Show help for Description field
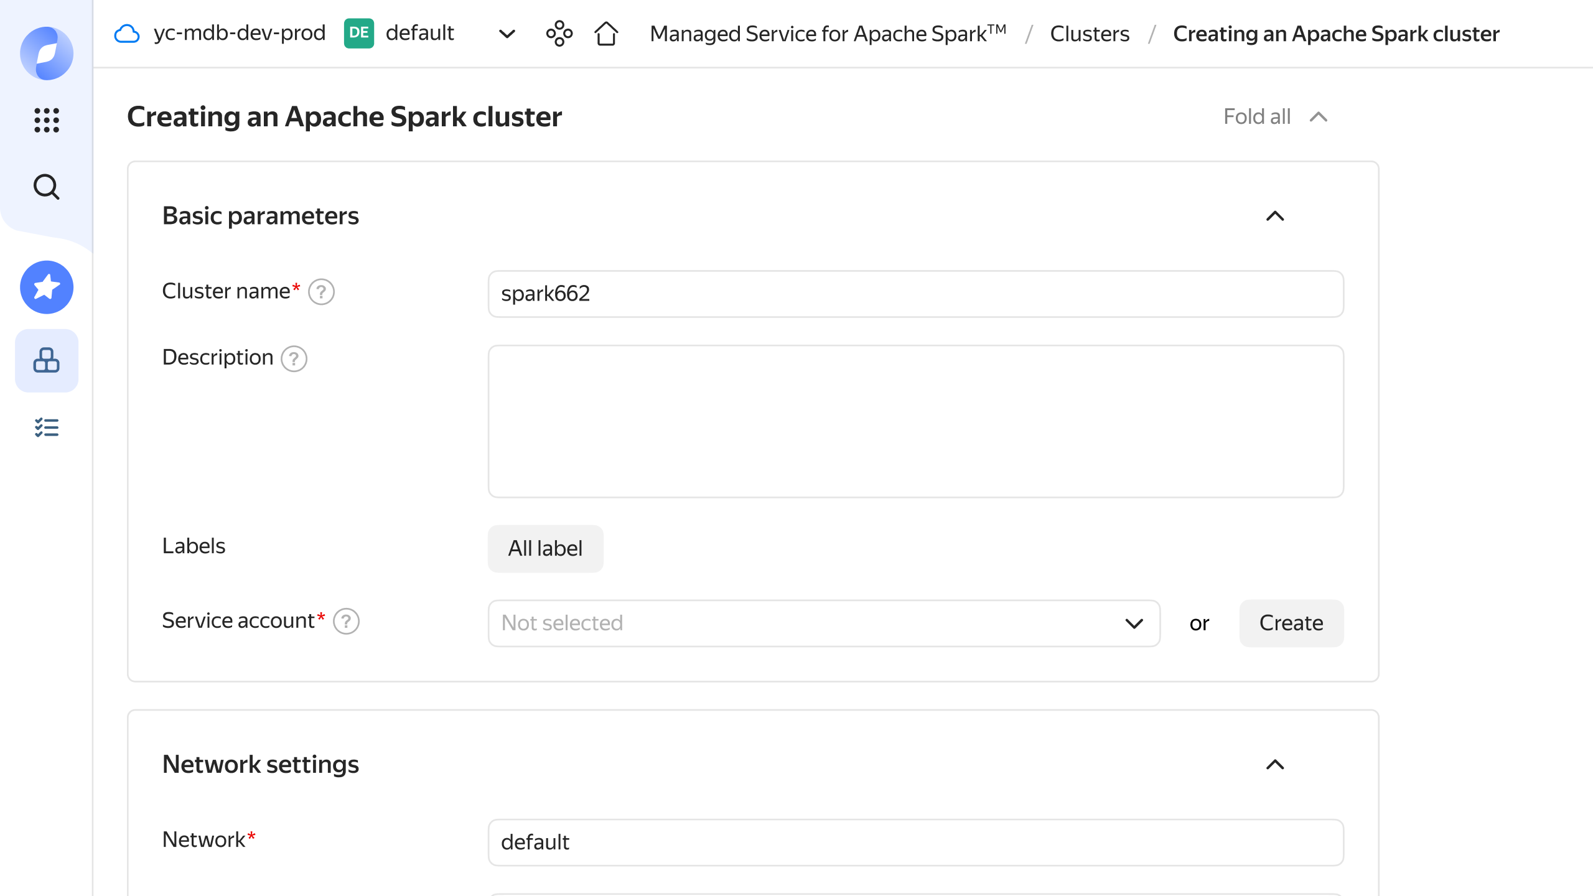The image size is (1593, 896). pos(294,358)
